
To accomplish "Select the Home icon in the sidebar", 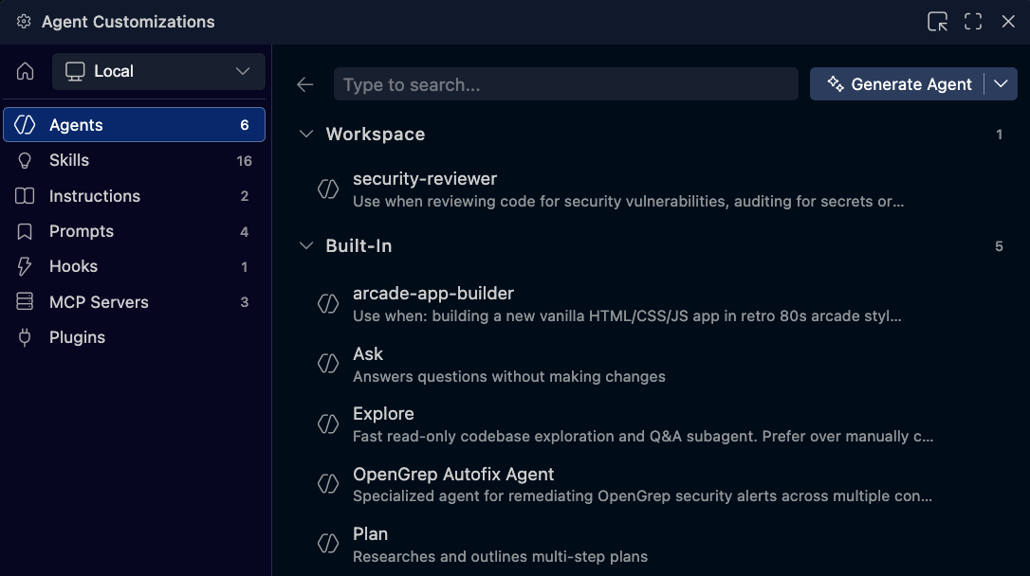I will click(24, 70).
